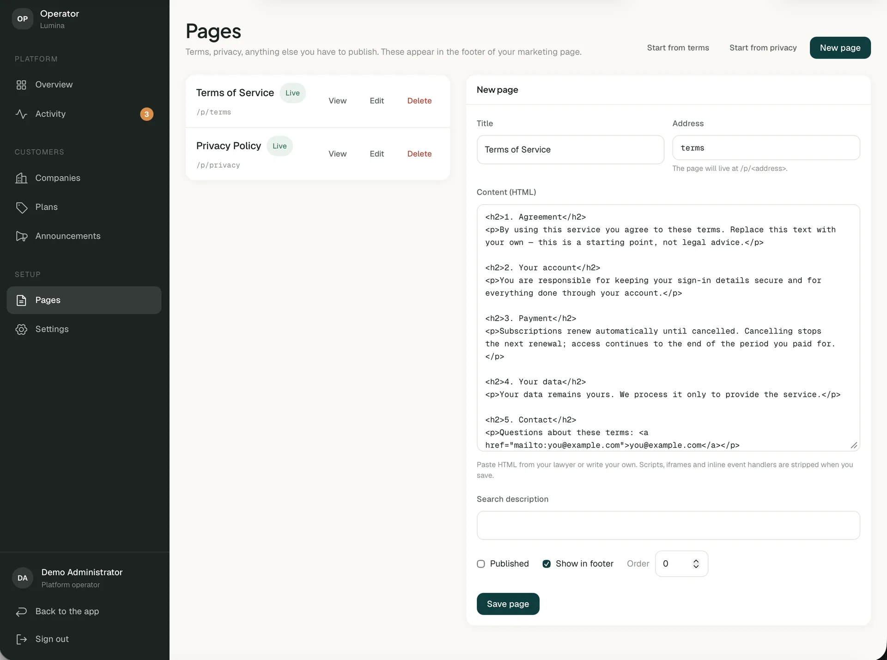The image size is (887, 660).
Task: Click the Activity notification badge 3
Action: point(146,114)
